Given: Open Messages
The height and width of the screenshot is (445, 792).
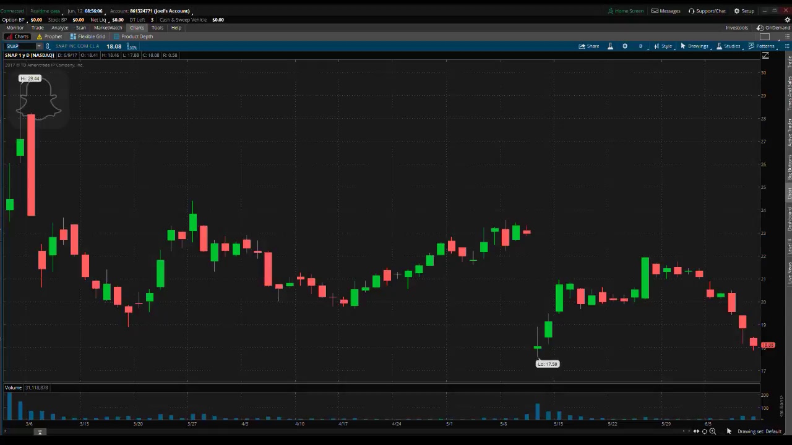Looking at the screenshot, I should pos(666,11).
